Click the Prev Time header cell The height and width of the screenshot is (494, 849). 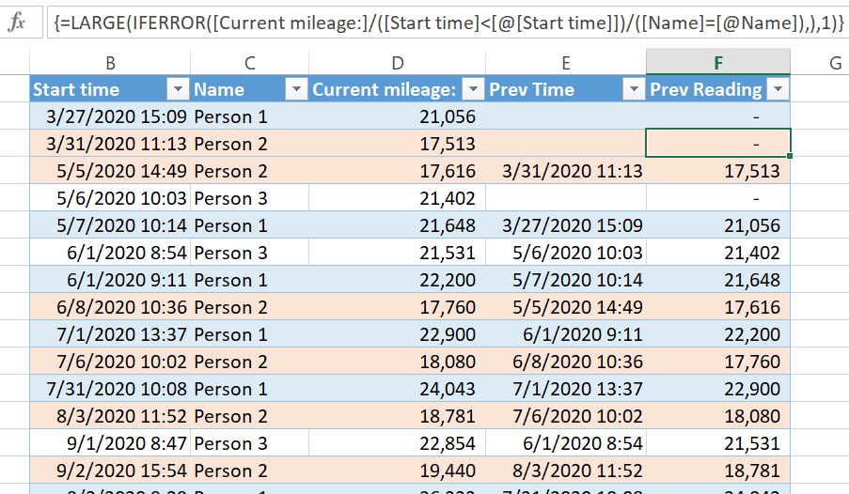[x=566, y=88]
